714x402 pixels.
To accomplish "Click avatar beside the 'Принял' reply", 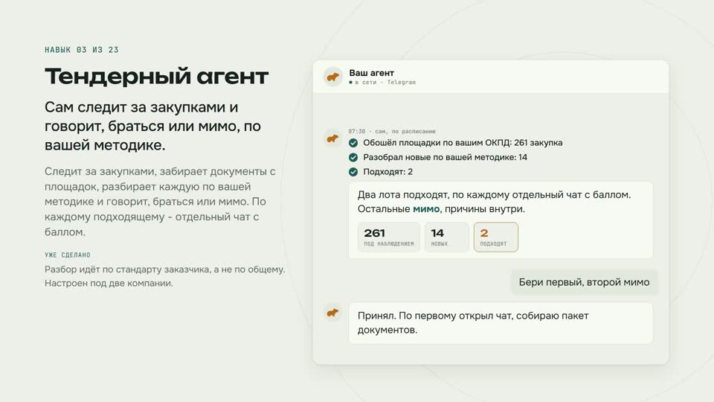I will (x=332, y=313).
